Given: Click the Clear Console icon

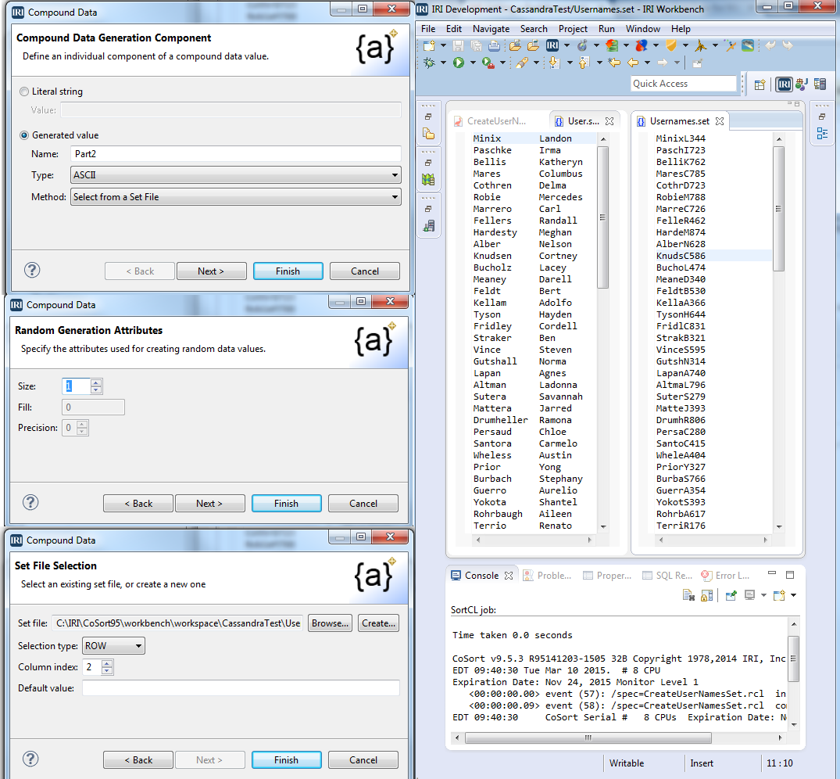Looking at the screenshot, I should click(x=689, y=595).
